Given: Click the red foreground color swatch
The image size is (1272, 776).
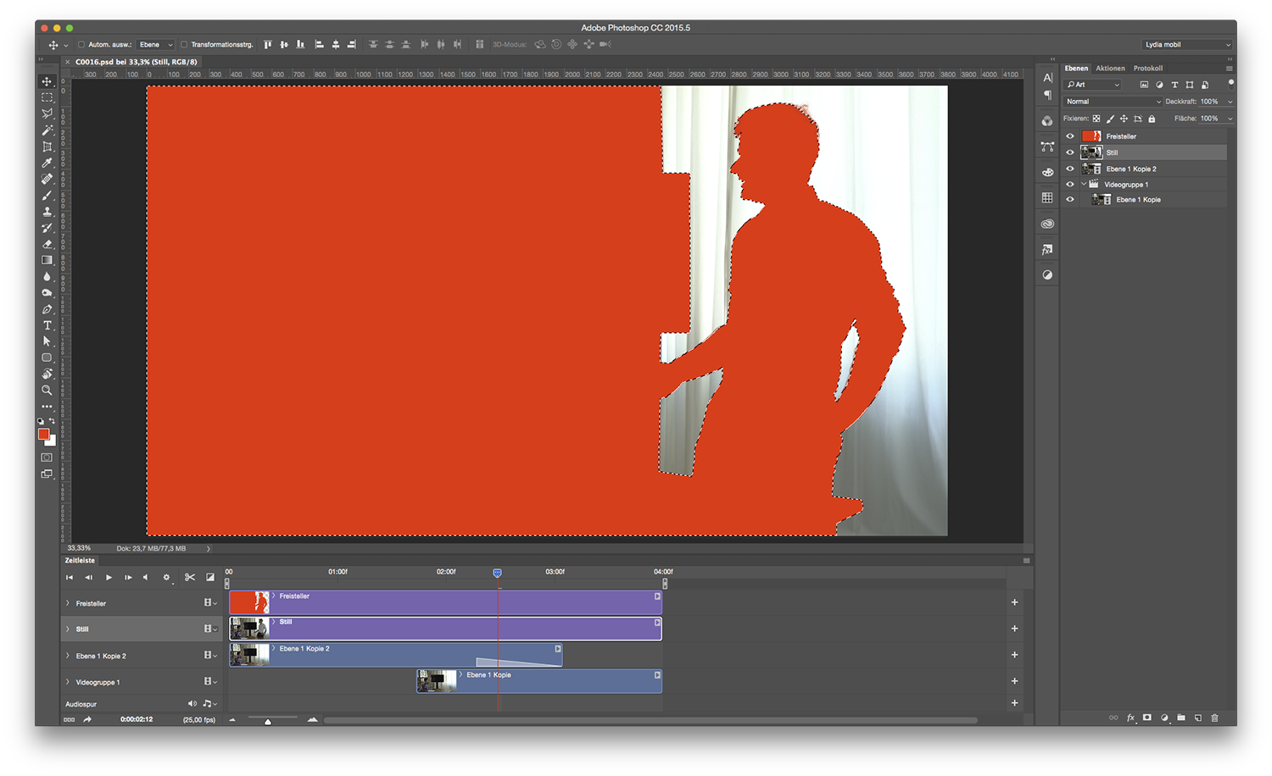Looking at the screenshot, I should point(43,434).
